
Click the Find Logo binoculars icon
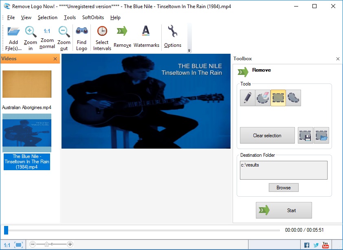click(x=82, y=31)
